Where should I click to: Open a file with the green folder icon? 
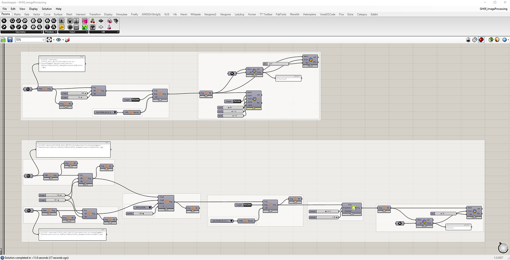click(x=4, y=40)
